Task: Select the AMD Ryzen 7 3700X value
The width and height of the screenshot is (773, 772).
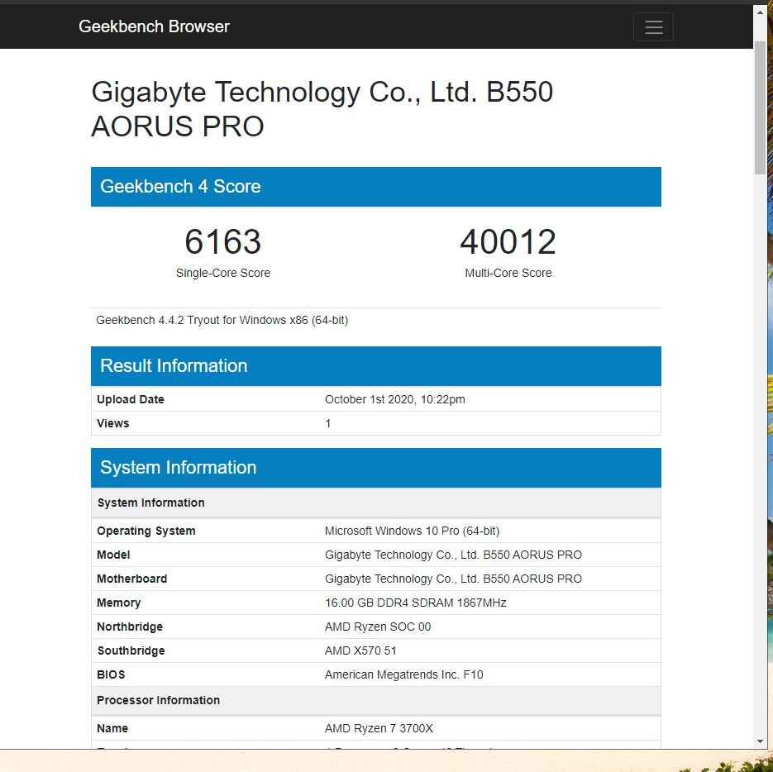Action: (x=379, y=728)
